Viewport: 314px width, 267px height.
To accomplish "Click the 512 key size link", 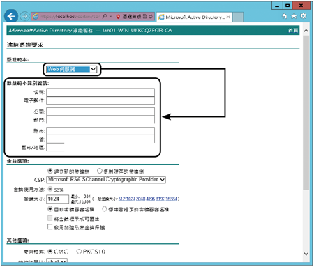I will coord(121,199).
